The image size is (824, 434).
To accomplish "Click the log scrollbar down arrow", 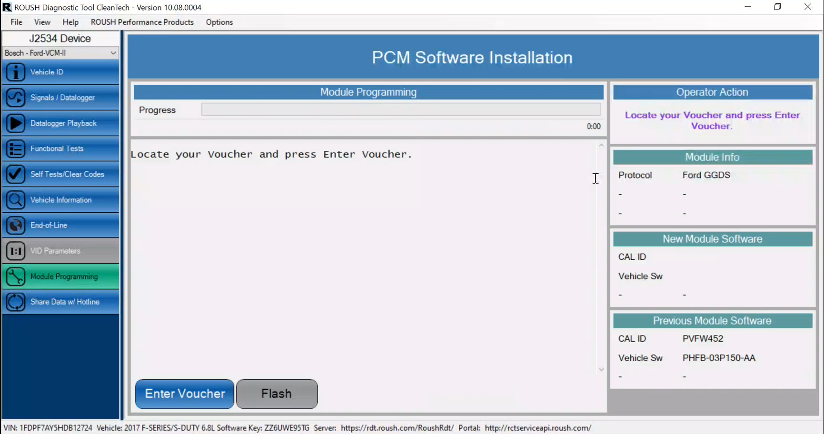I will 601,369.
